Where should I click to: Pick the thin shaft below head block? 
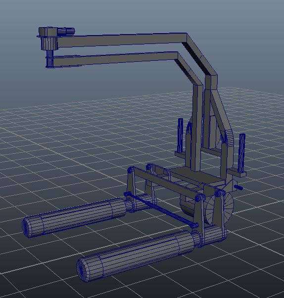49,58
